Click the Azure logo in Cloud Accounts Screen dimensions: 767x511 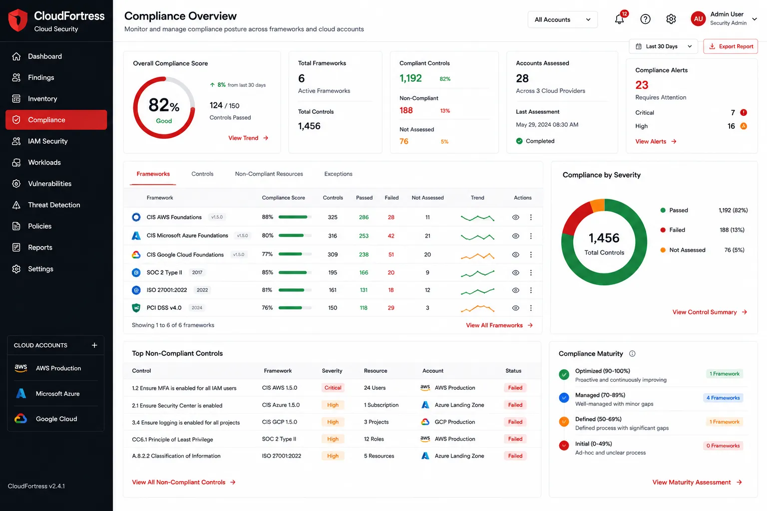21,394
